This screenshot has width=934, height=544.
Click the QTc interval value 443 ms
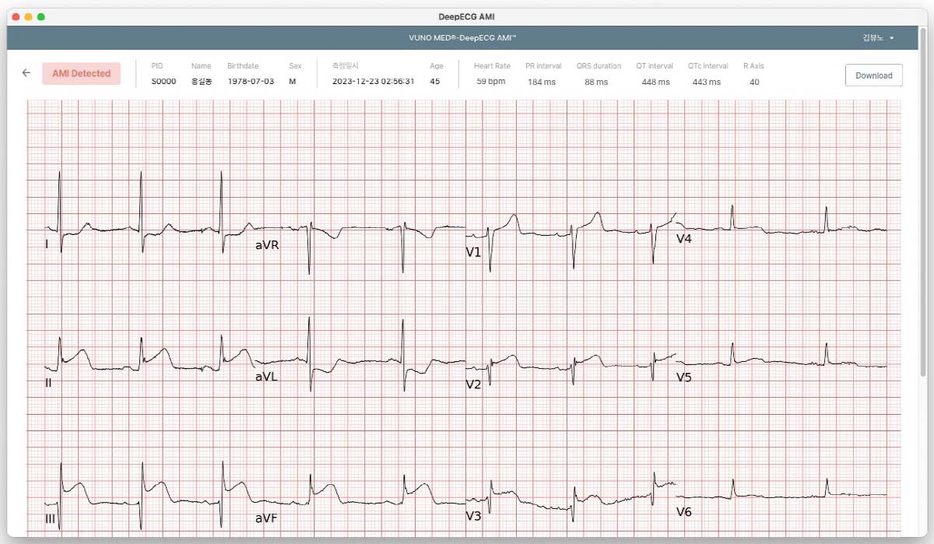[706, 82]
